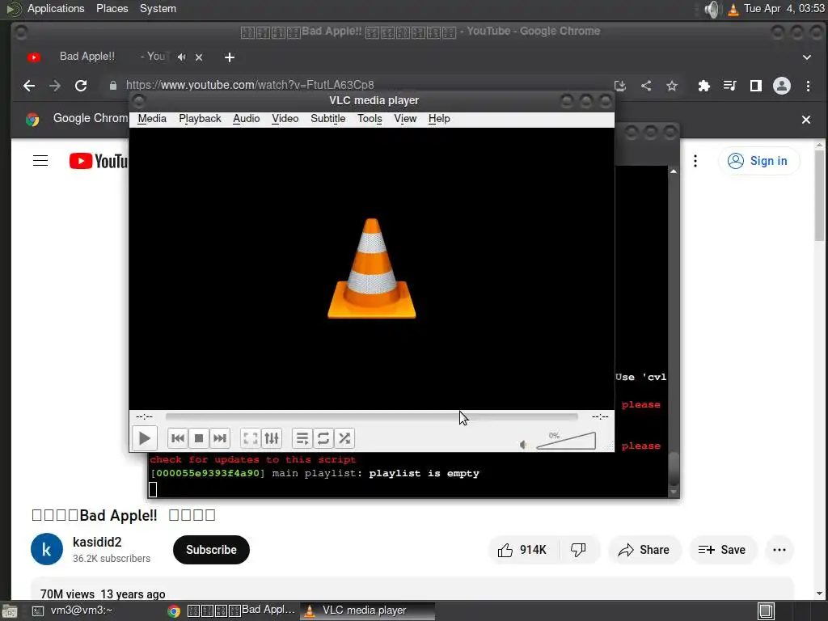828x621 pixels.
Task: Click the YouTube logo
Action: [x=99, y=161]
